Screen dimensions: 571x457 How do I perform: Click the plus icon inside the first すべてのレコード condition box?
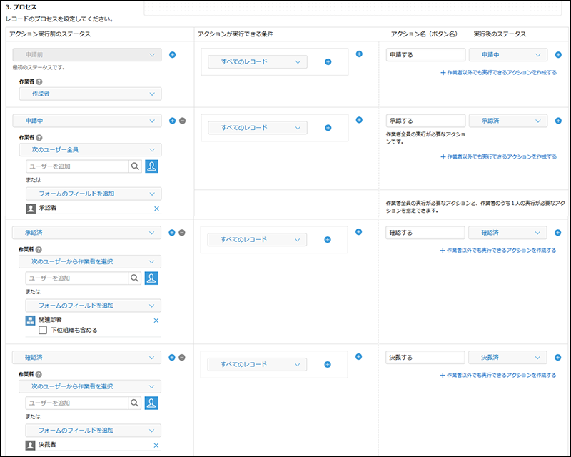[x=327, y=62]
